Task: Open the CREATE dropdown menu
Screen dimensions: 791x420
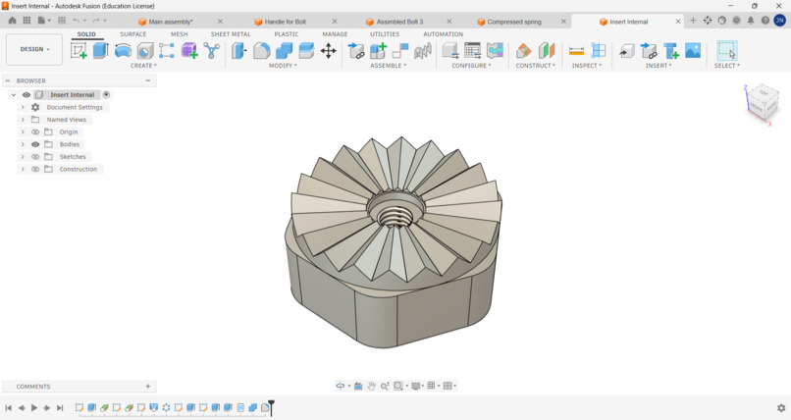Action: (143, 66)
